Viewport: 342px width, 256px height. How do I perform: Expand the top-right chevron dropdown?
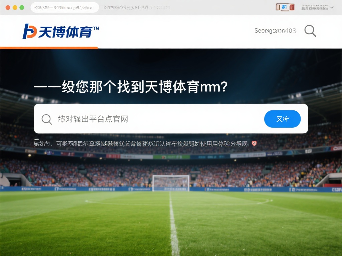[332, 7]
